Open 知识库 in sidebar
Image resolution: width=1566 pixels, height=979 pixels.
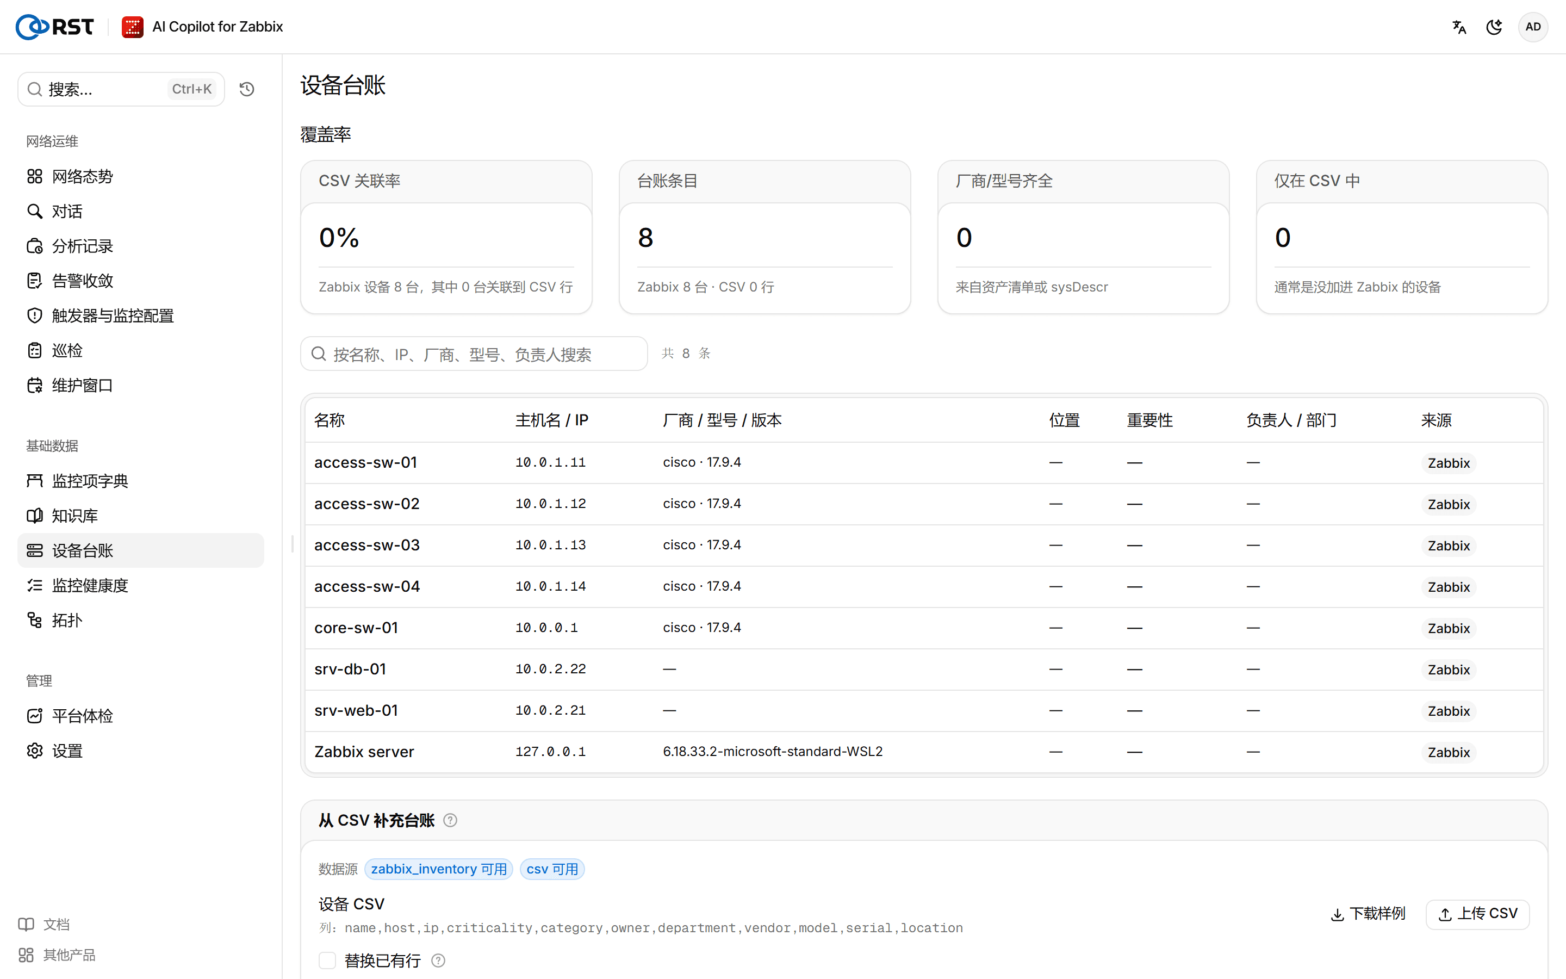(140, 516)
